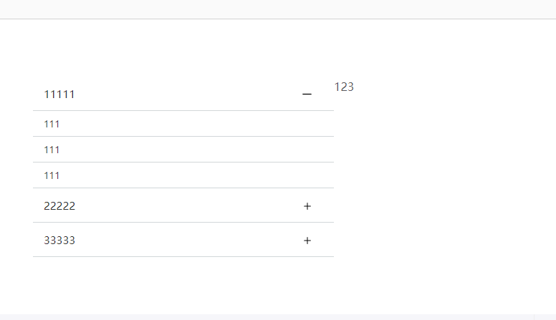Screen dimensions: 556x320
Task: Click the plus icon beside 22222
Action: [x=307, y=206]
